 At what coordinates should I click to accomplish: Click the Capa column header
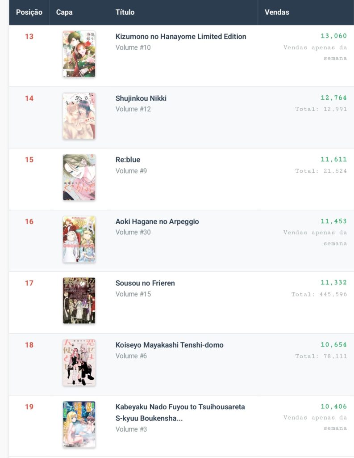(64, 12)
